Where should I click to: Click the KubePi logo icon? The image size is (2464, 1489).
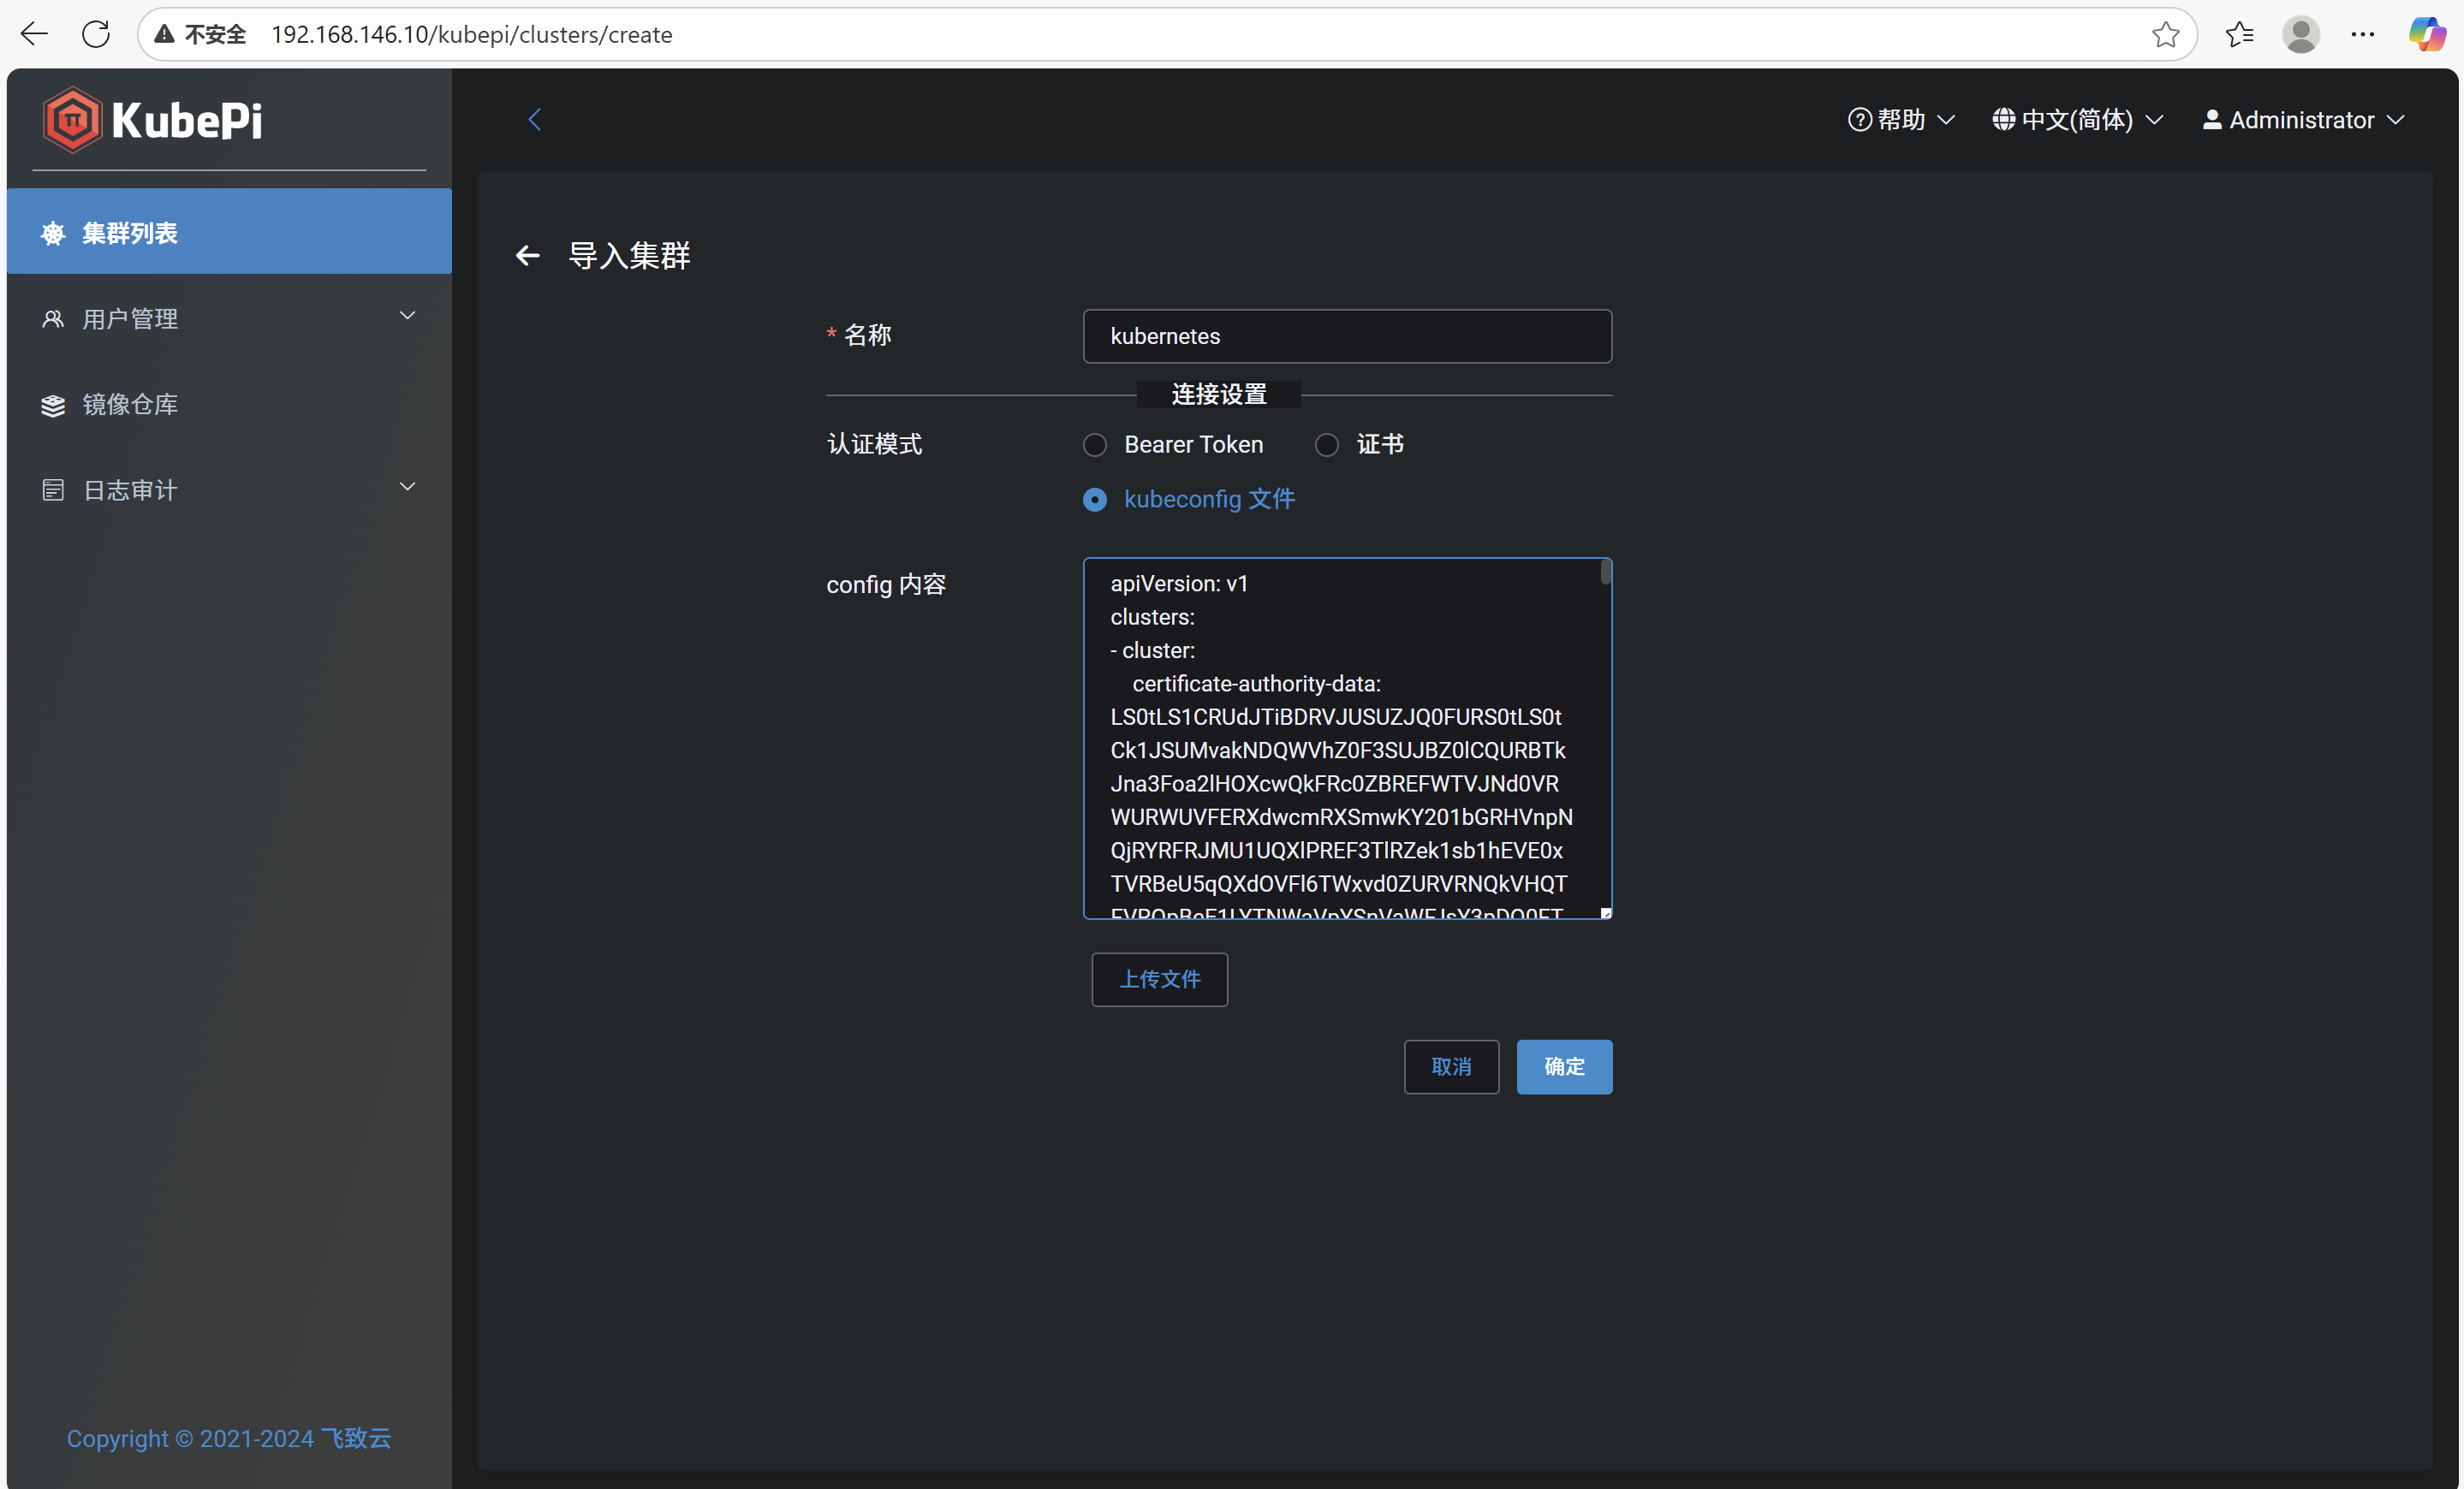72,120
